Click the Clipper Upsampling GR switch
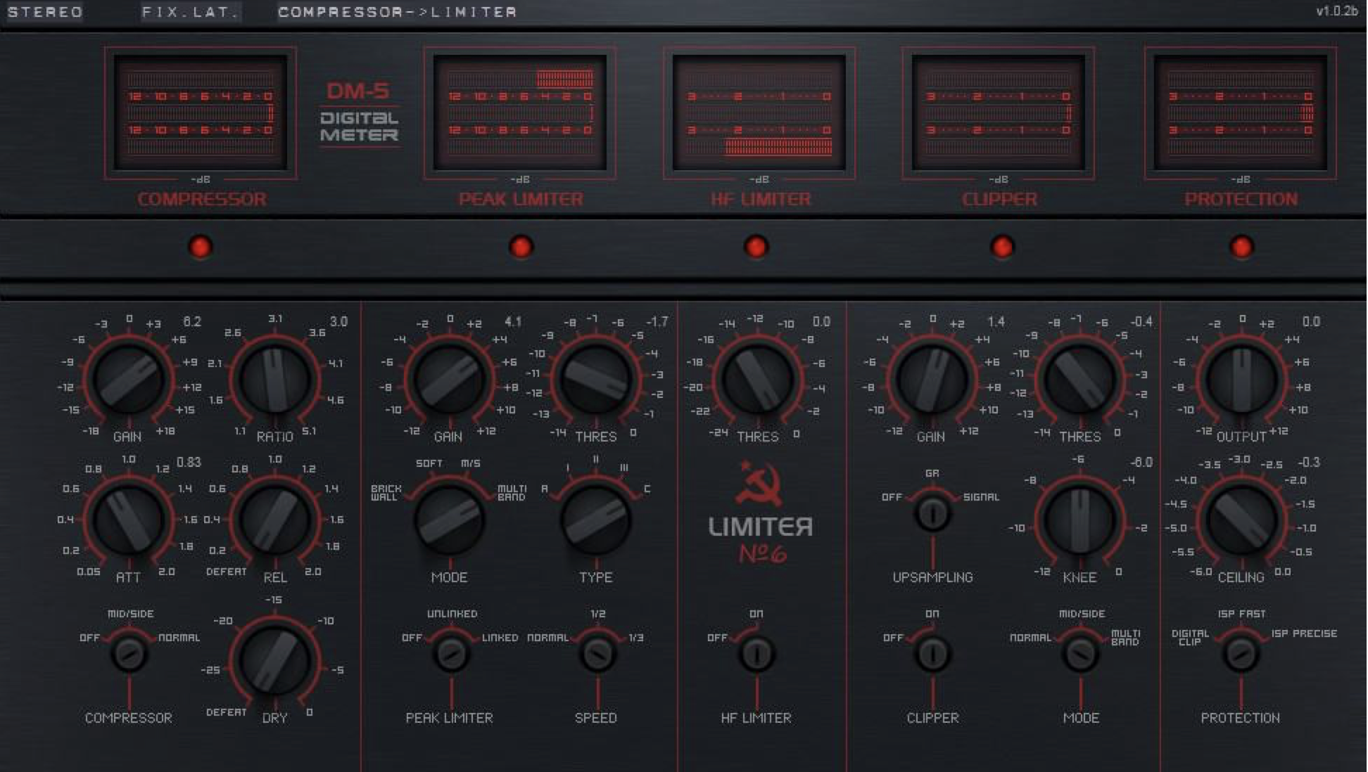1368x772 pixels. pyautogui.click(x=932, y=513)
